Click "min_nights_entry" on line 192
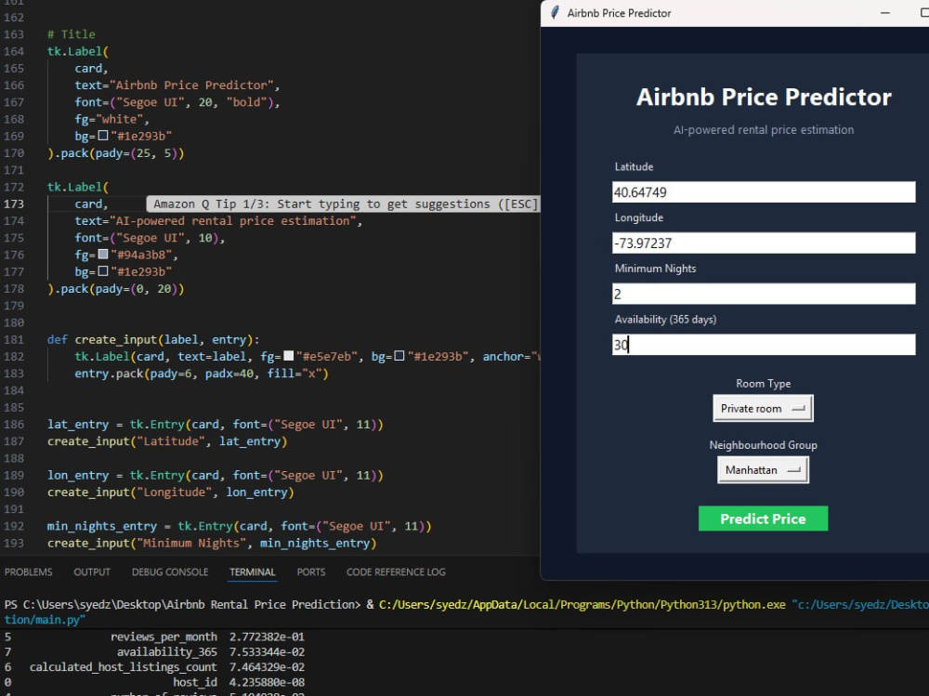Screen dimensions: 929x696 [x=102, y=527]
